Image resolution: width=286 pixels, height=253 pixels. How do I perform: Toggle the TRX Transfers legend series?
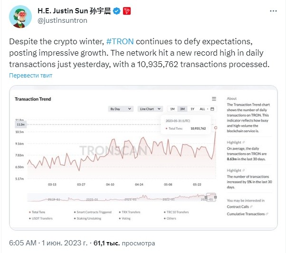coord(130,212)
